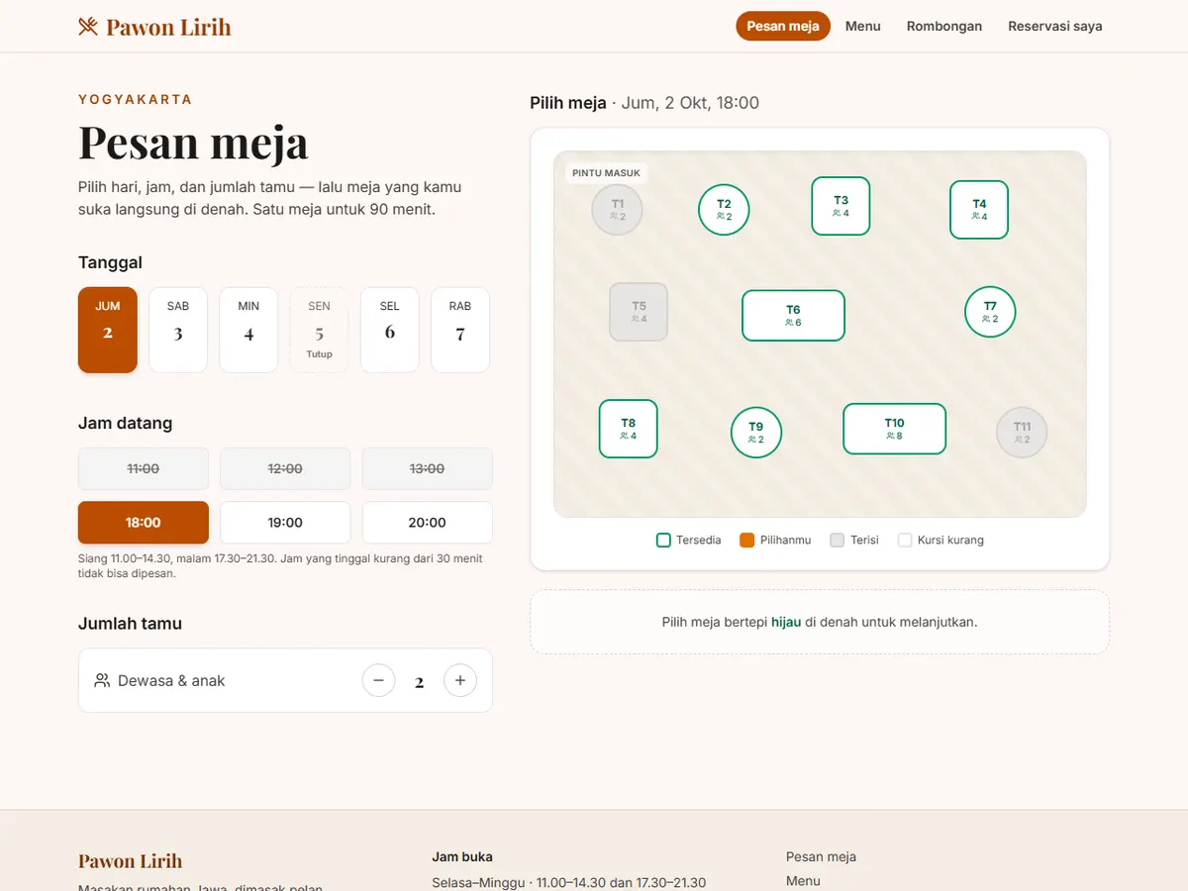Pick the six-seat table T6
The height and width of the screenshot is (891, 1188).
pos(793,316)
